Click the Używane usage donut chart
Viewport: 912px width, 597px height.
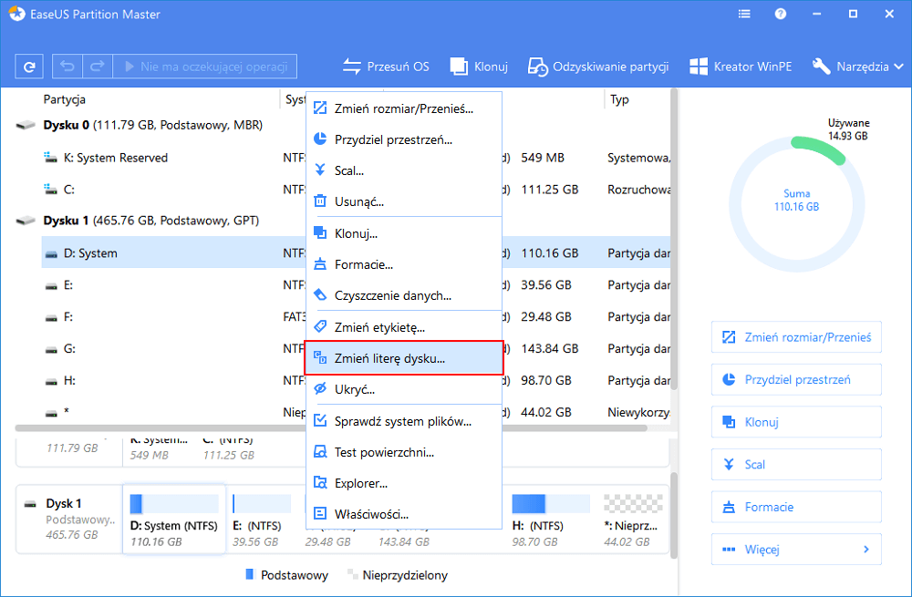point(796,203)
